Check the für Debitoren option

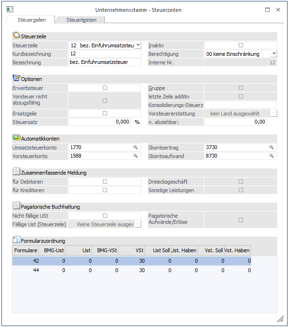pos(105,181)
